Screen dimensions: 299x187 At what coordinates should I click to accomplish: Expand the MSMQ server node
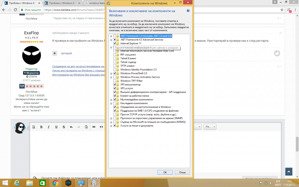pos(111,122)
